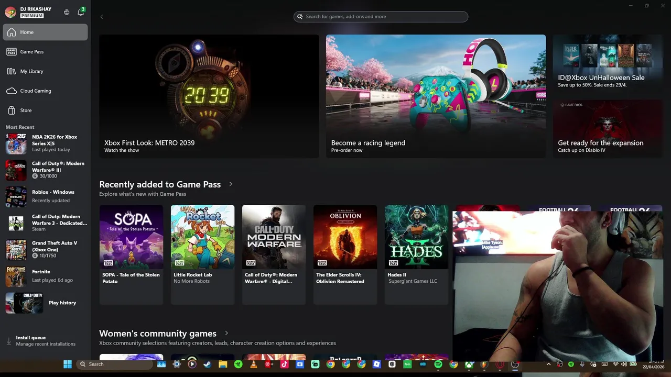
Task: Click the Store bag icon
Action: coord(12,110)
